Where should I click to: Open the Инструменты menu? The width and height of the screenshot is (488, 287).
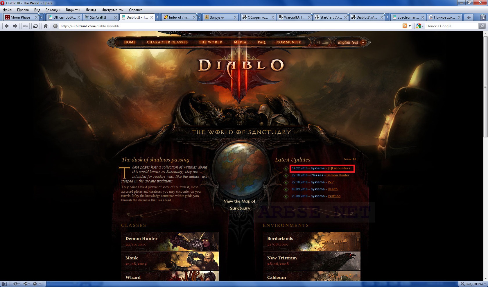112,10
